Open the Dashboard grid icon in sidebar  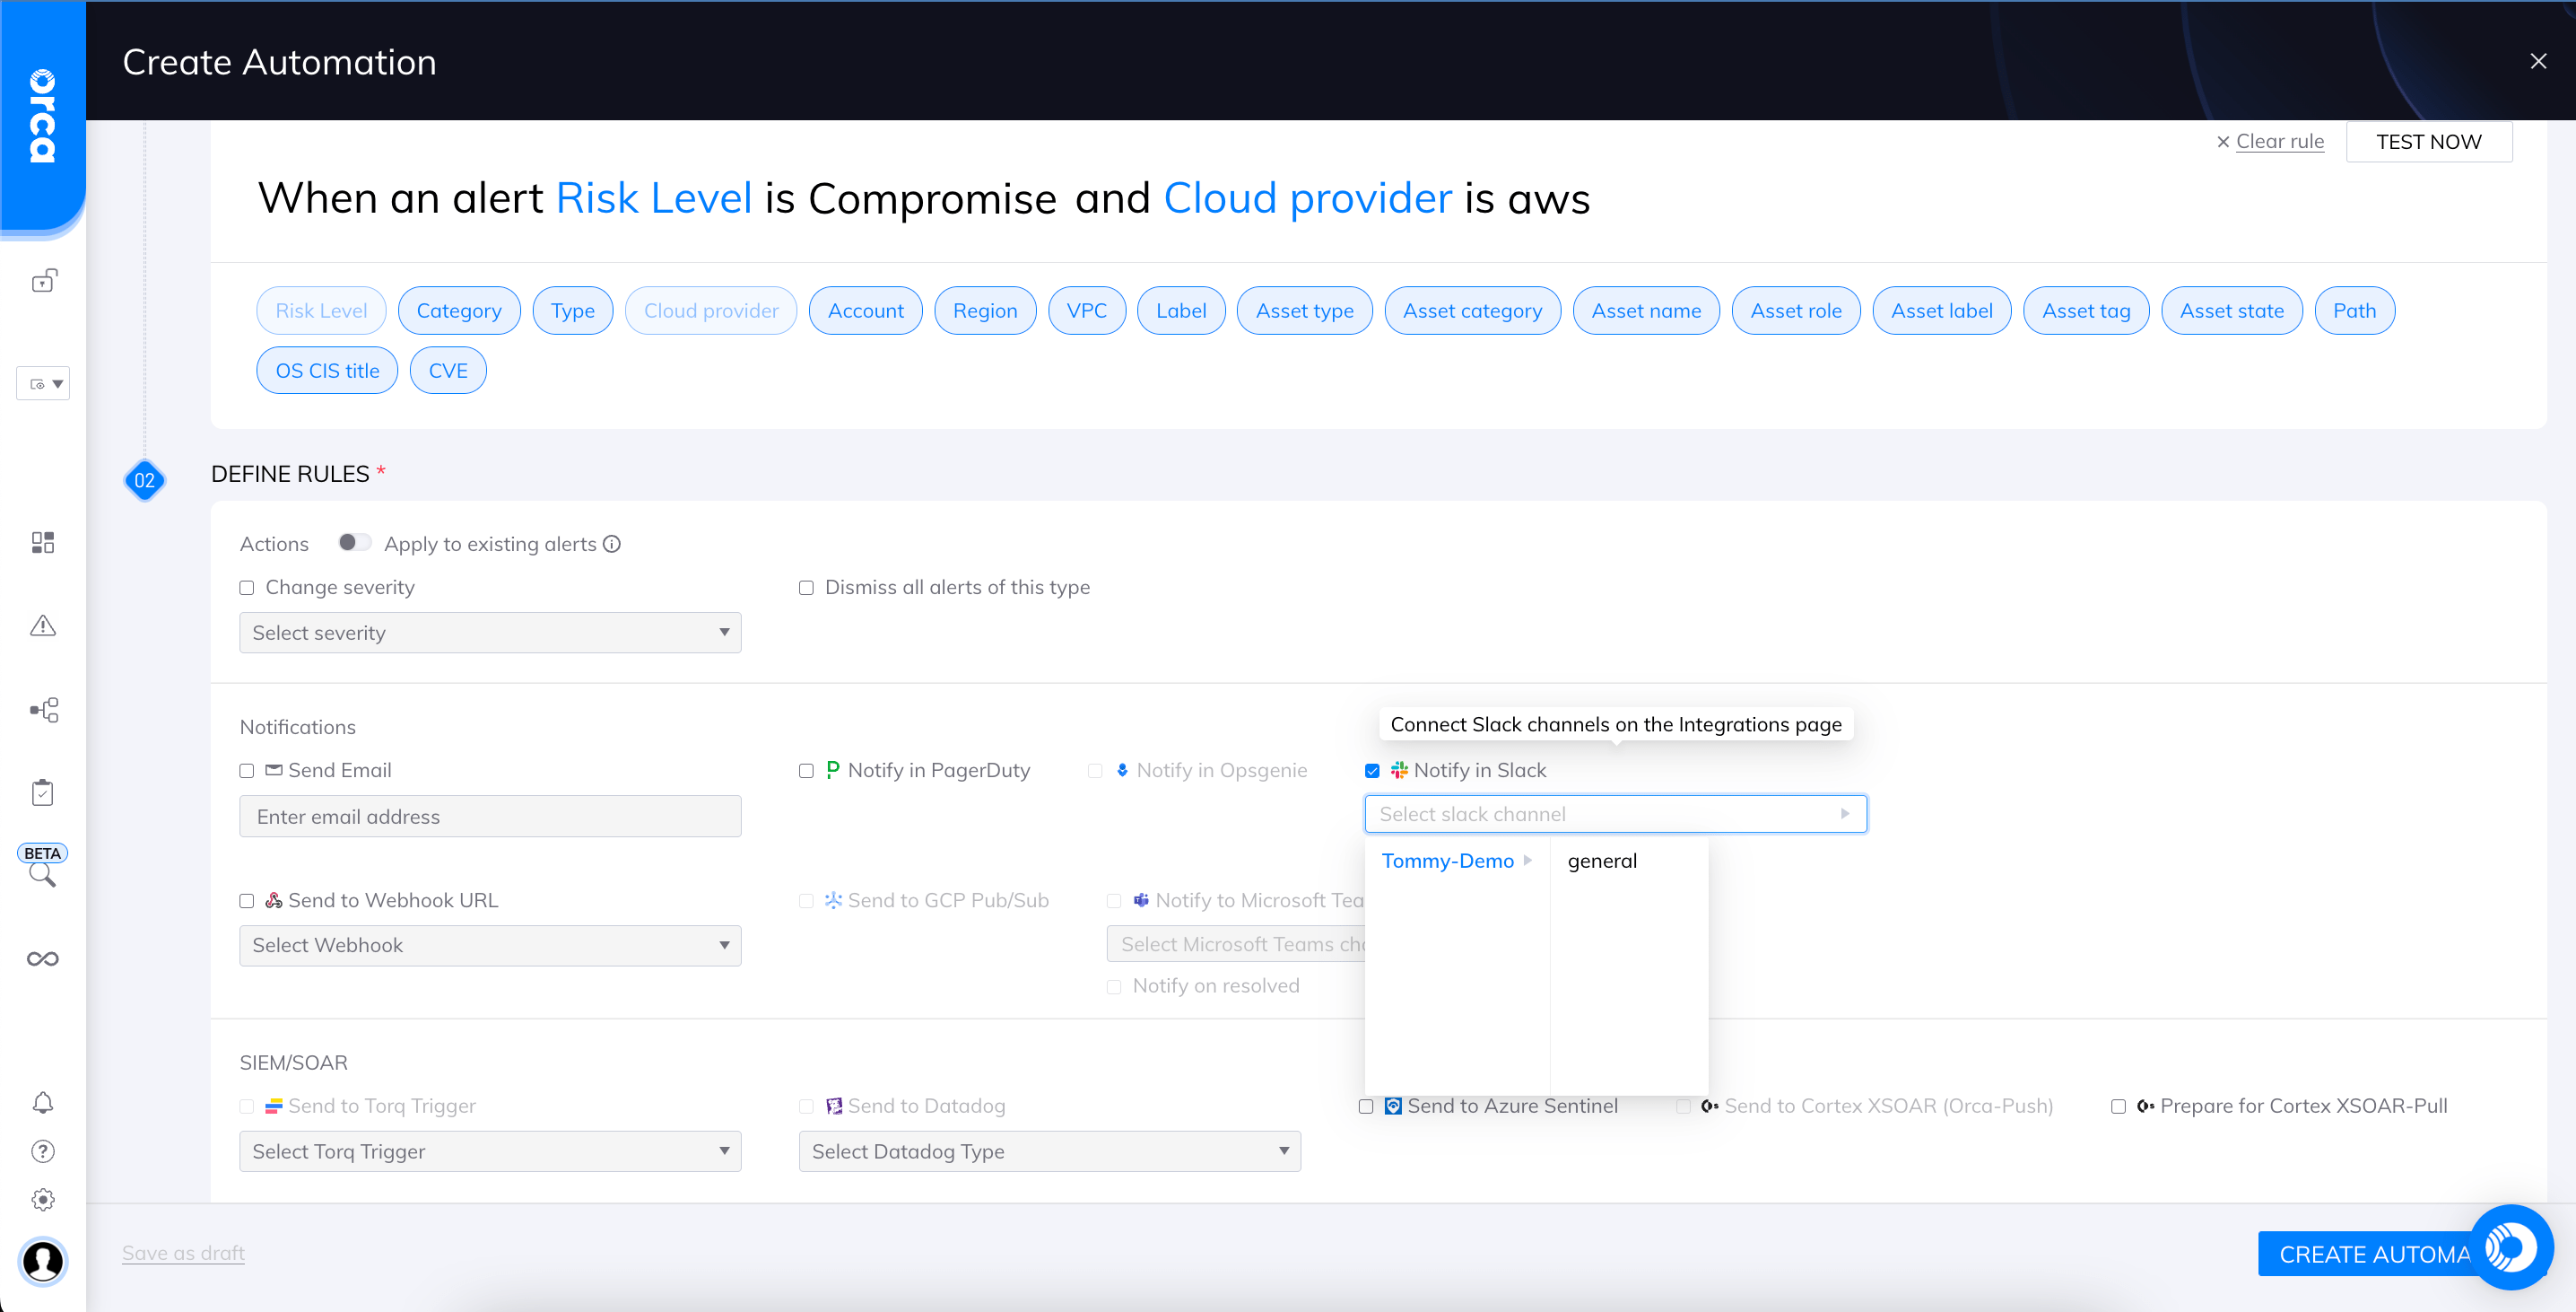point(43,542)
